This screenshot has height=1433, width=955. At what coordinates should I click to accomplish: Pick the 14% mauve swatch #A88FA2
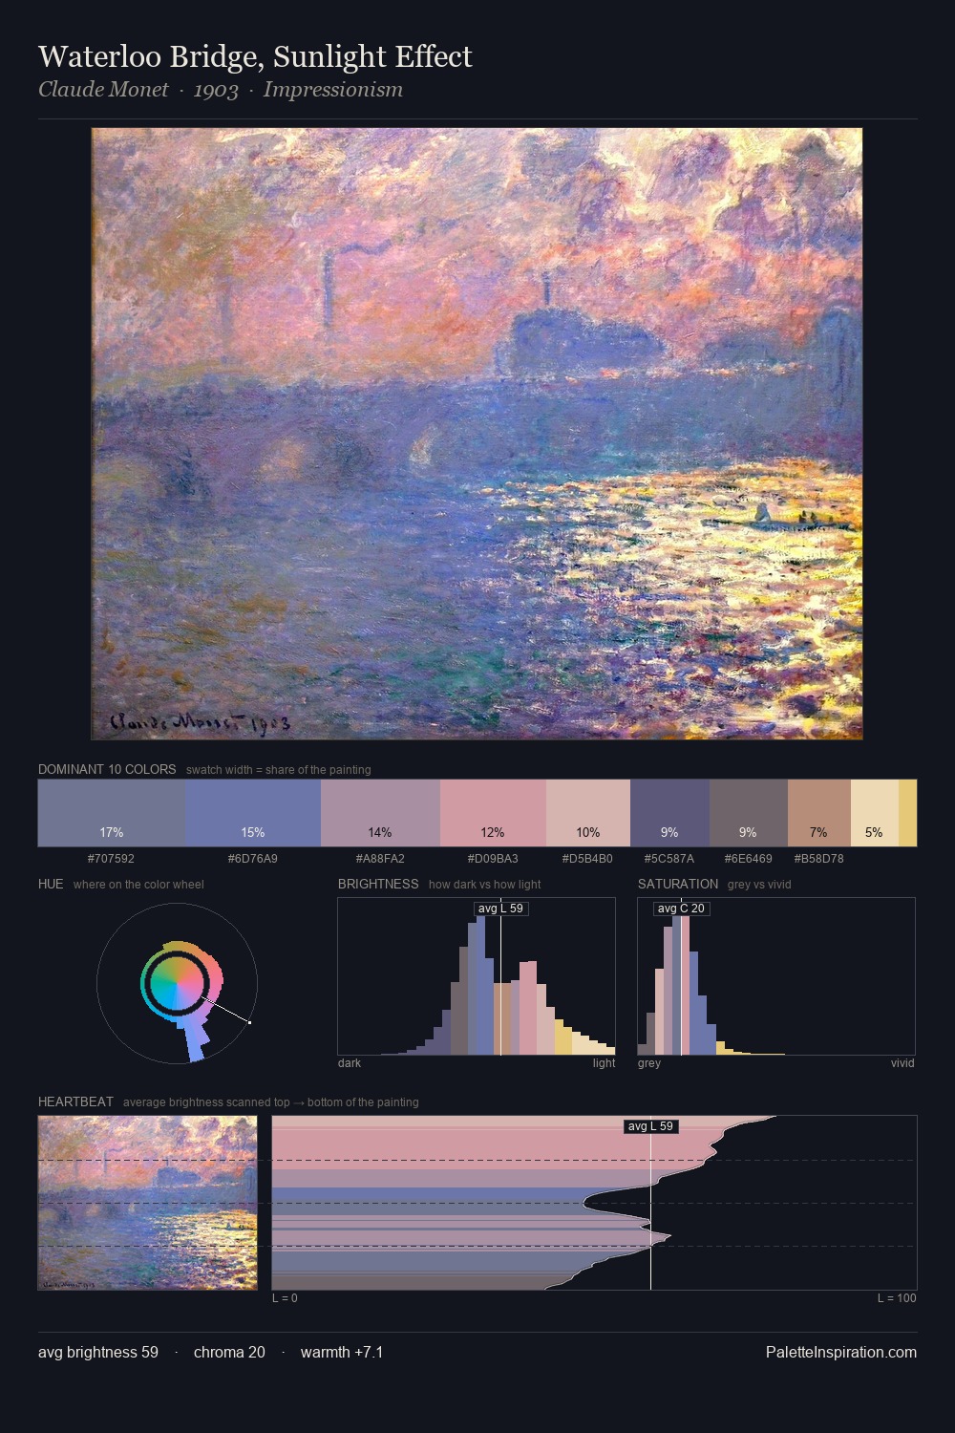[x=380, y=813]
